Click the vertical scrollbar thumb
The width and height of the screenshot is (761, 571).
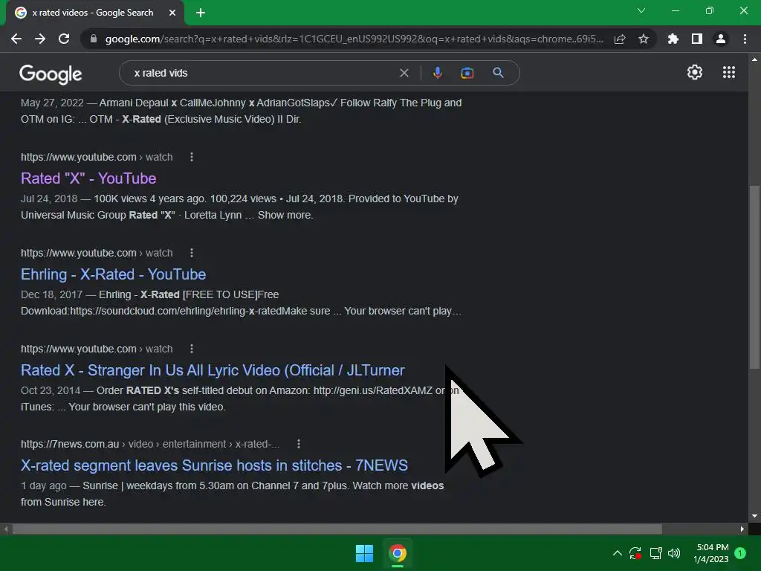(754, 277)
